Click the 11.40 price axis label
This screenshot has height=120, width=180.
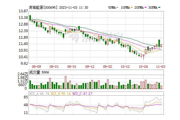pyautogui.click(x=23, y=44)
